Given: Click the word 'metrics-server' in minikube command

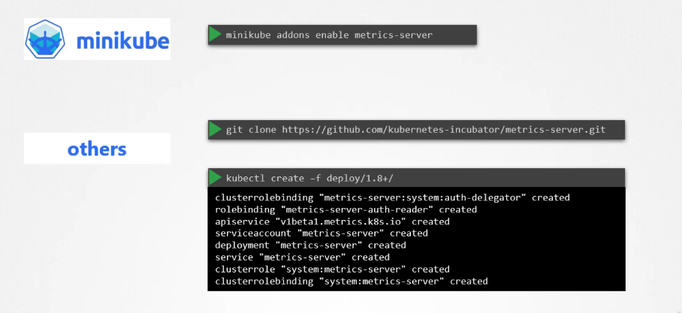Looking at the screenshot, I should click(x=394, y=35).
